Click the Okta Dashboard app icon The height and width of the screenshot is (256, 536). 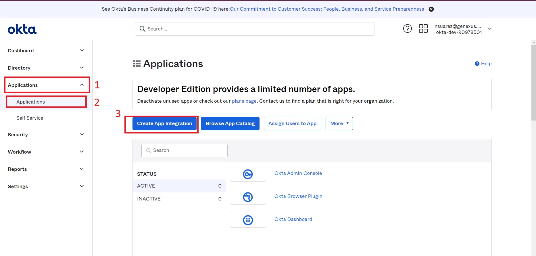click(x=248, y=220)
